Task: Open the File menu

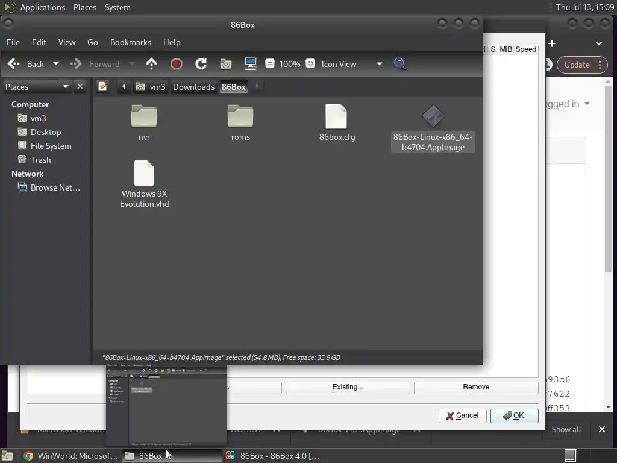Action: pyautogui.click(x=13, y=42)
